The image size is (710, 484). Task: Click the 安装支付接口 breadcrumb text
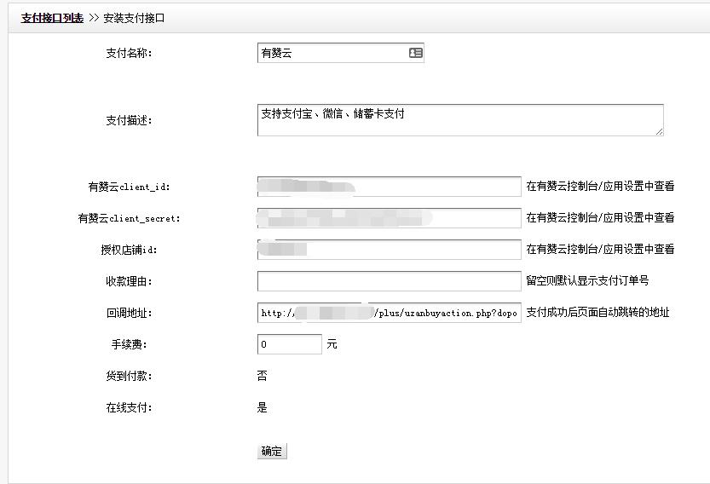pyautogui.click(x=134, y=17)
